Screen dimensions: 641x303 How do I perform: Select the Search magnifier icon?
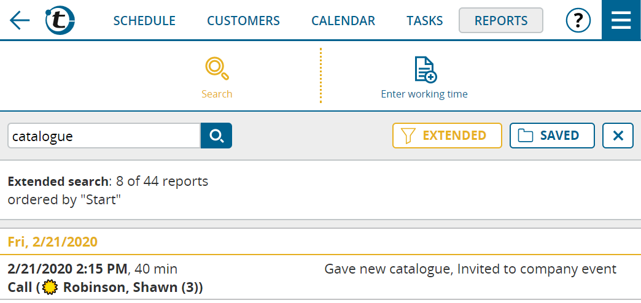[x=217, y=69]
